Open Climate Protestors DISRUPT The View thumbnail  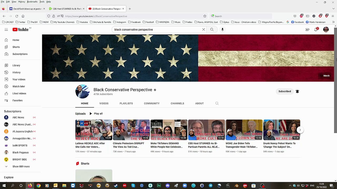[x=131, y=130]
